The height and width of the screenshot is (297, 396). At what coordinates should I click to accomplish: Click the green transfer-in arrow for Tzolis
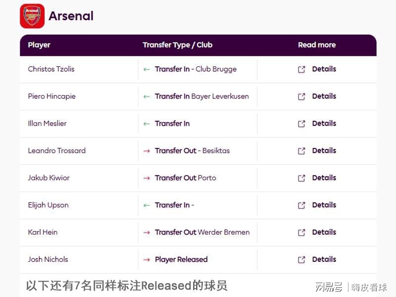pyautogui.click(x=147, y=69)
